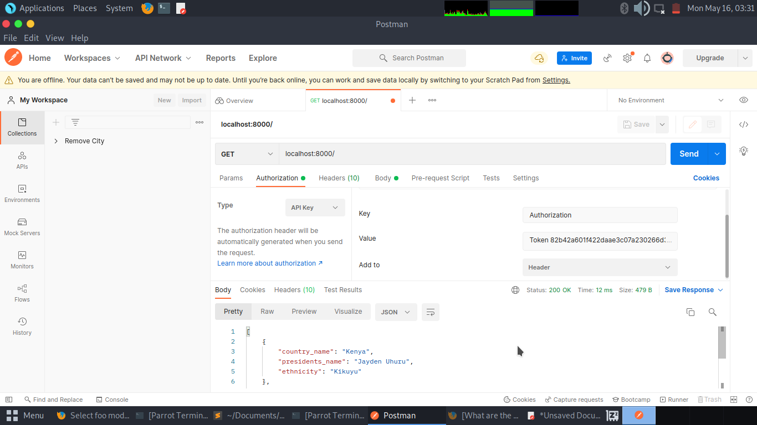Copy the response body

[690, 312]
